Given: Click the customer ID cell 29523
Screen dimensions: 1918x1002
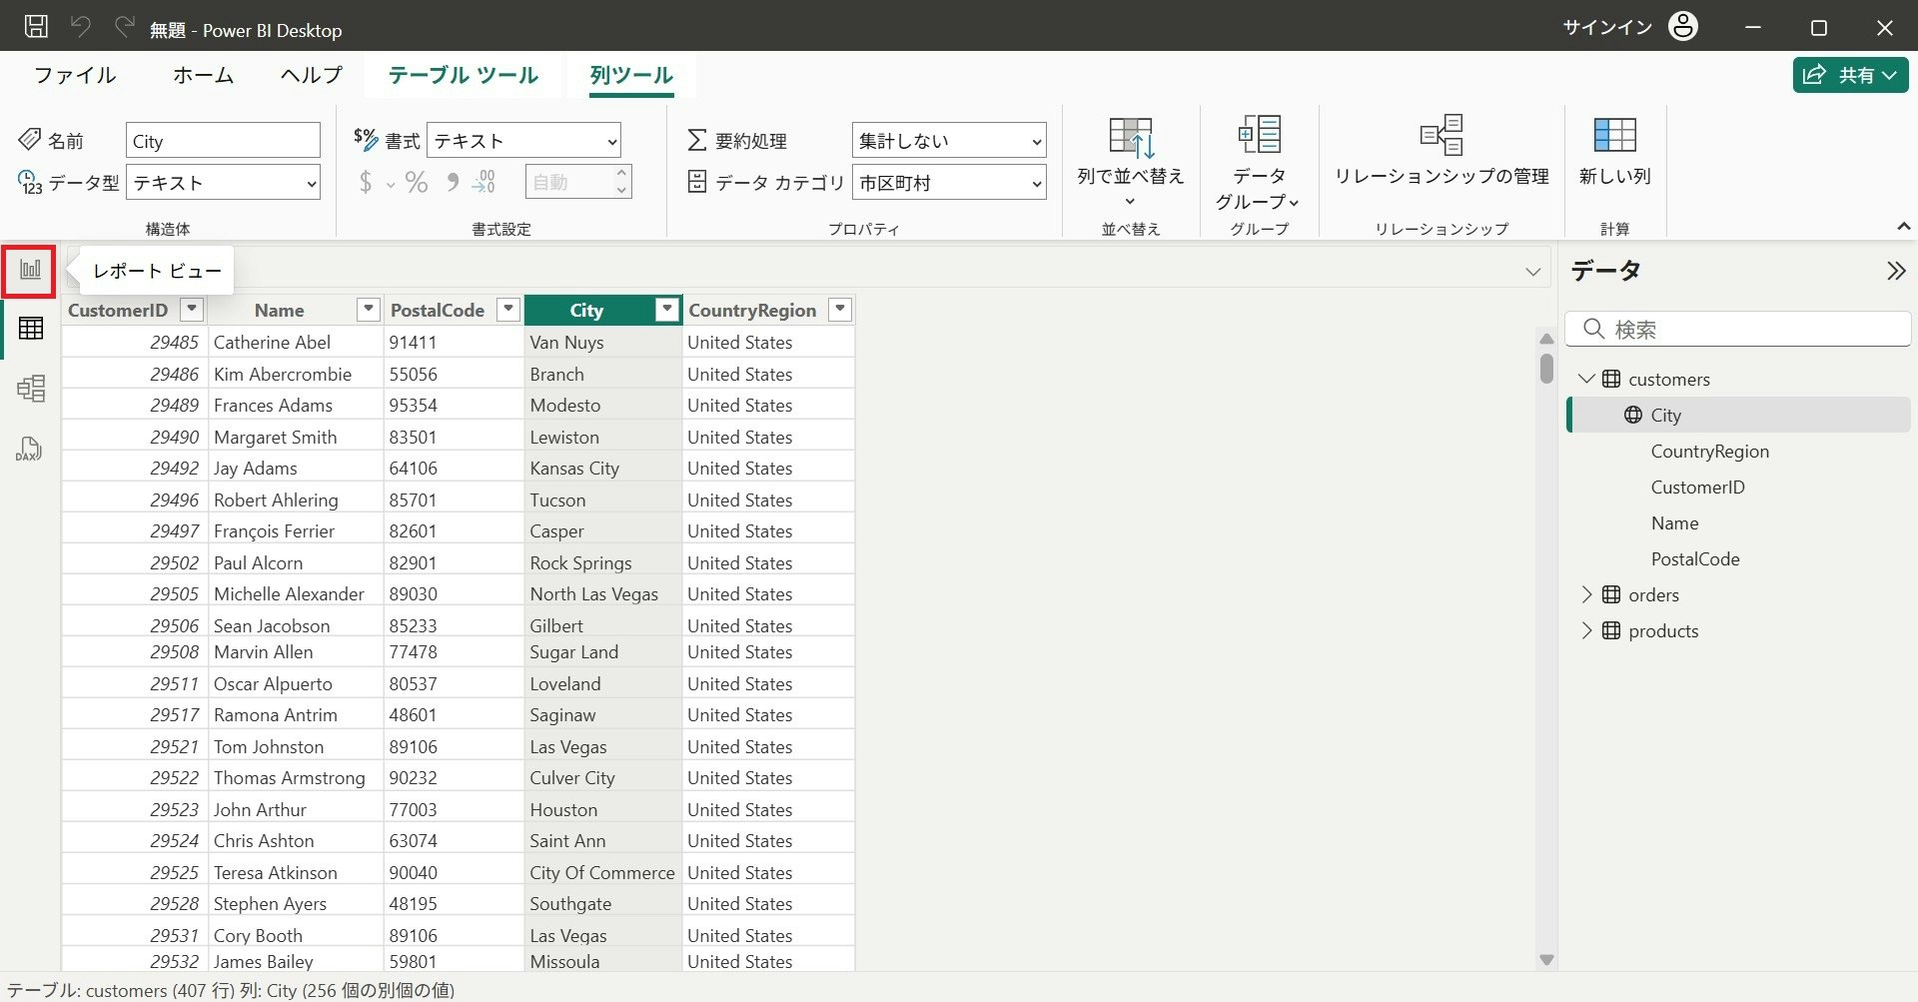Looking at the screenshot, I should point(135,809).
